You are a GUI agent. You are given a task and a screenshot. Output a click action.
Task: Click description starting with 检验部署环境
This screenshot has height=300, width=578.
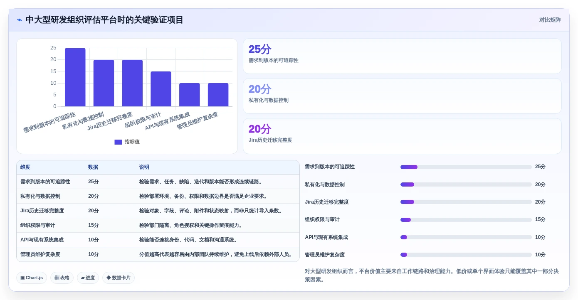coord(204,197)
